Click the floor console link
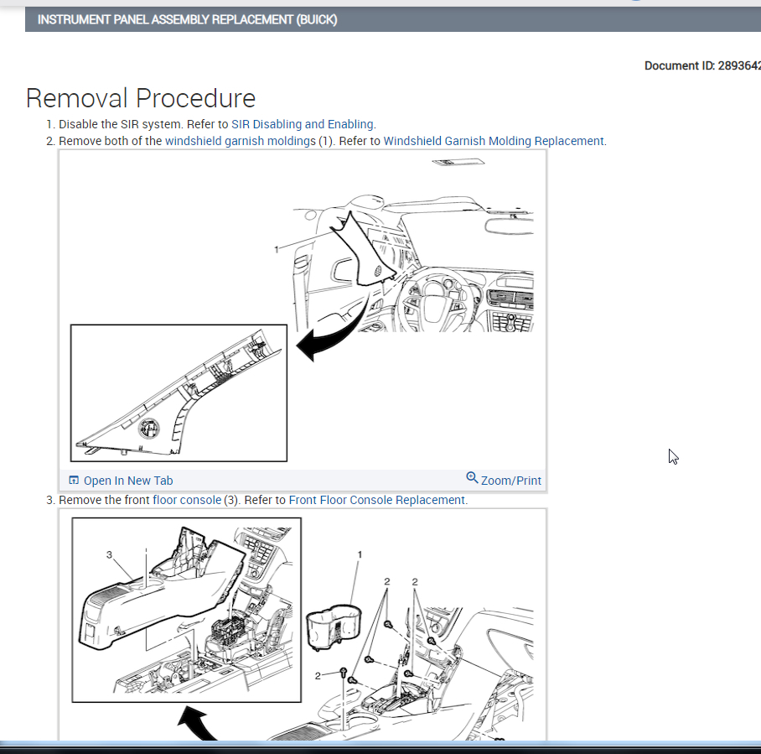Viewport: 761px width, 754px height. pos(187,501)
